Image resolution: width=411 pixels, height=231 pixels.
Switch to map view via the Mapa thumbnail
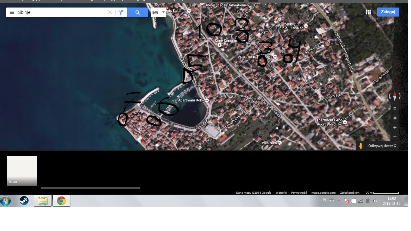(22, 171)
